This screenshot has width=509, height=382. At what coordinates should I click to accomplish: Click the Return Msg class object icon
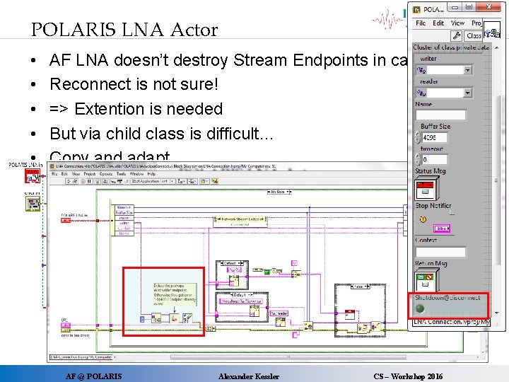coord(427,281)
